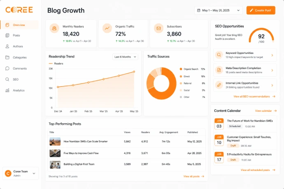The width and height of the screenshot is (284, 189).
Task: Open the Last 6 Months dropdown
Action: coord(125,57)
